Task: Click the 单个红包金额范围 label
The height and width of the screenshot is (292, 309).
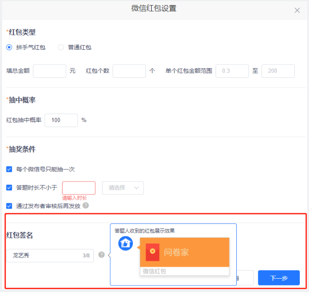Action: (x=189, y=71)
